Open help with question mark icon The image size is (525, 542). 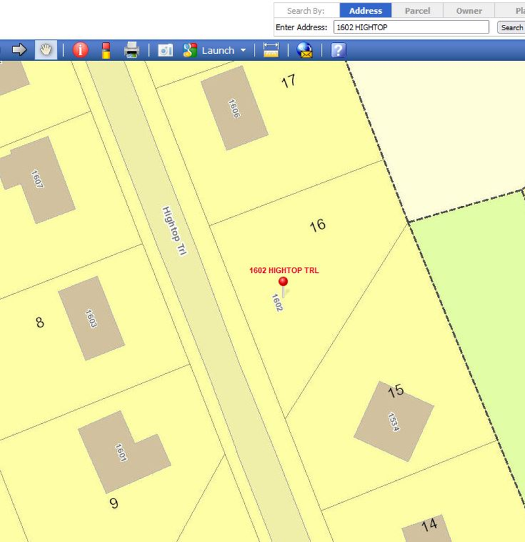point(338,50)
